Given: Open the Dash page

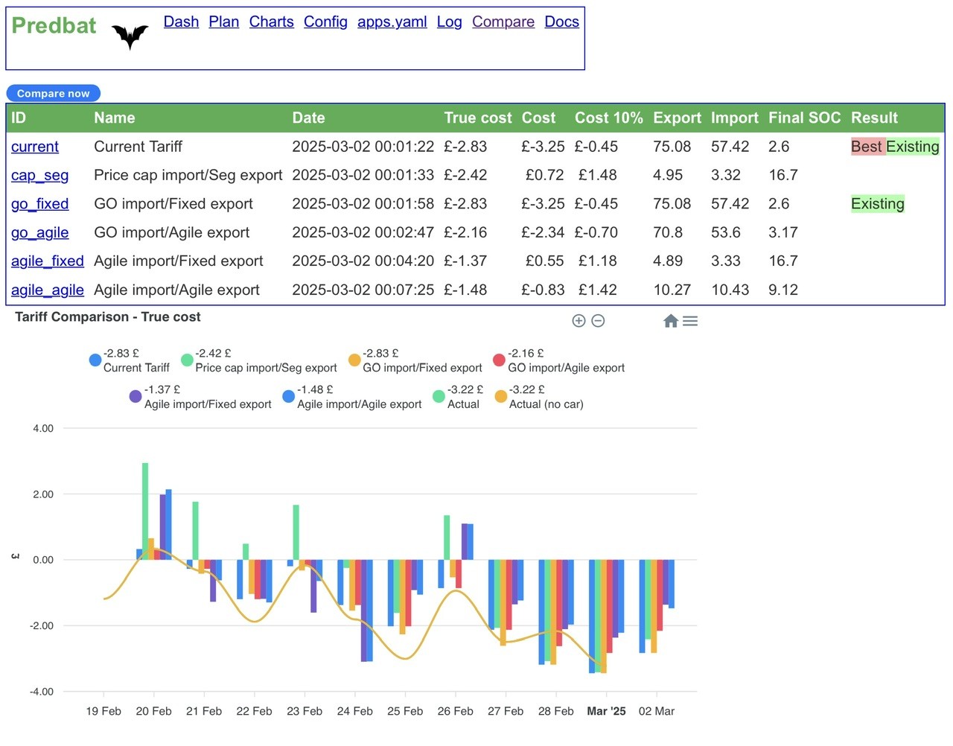Looking at the screenshot, I should coord(182,22).
